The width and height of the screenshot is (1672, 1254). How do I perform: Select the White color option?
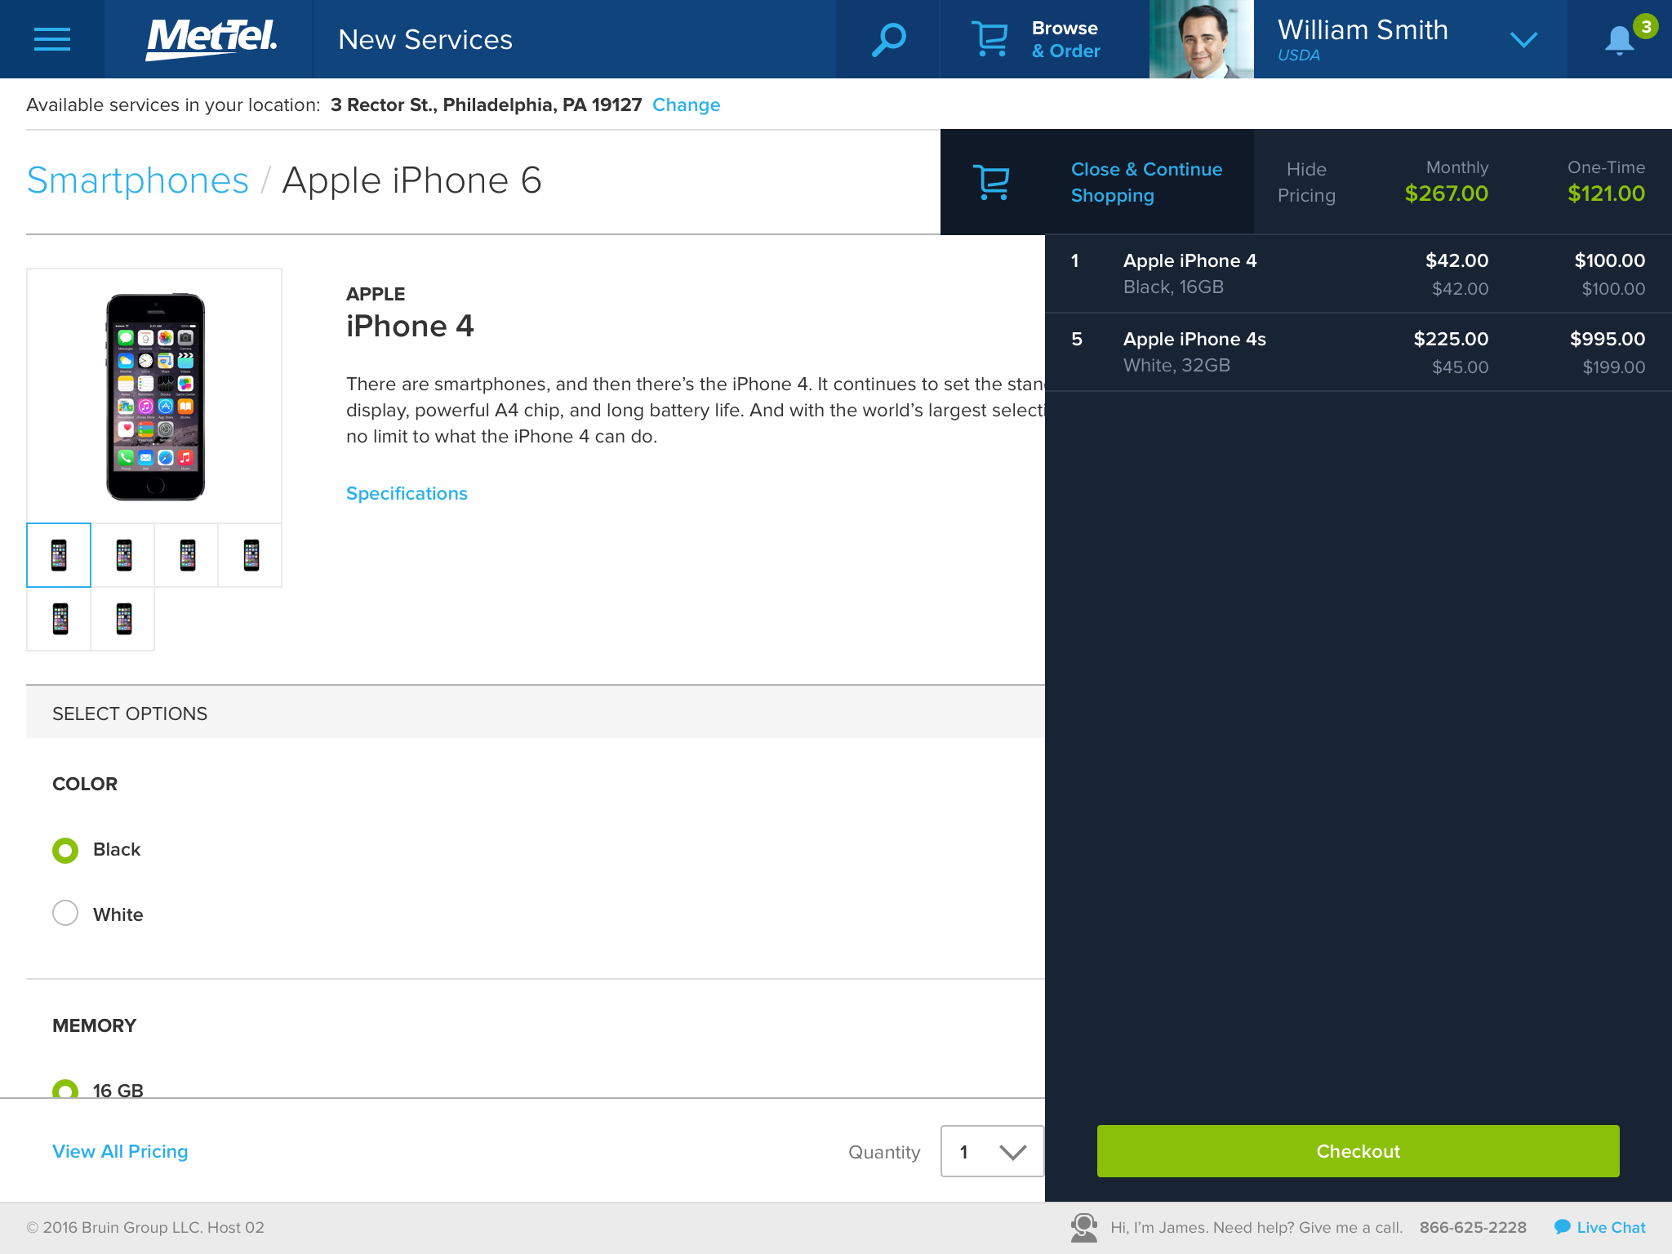pos(65,914)
